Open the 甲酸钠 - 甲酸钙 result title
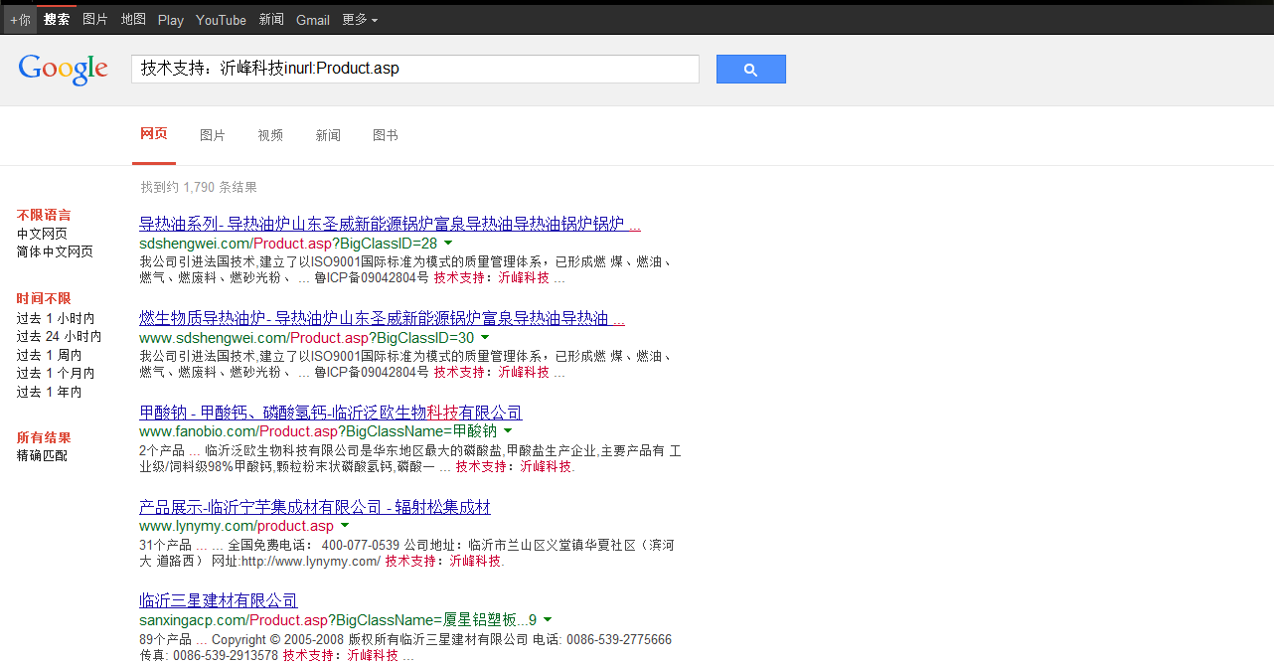 click(x=330, y=413)
